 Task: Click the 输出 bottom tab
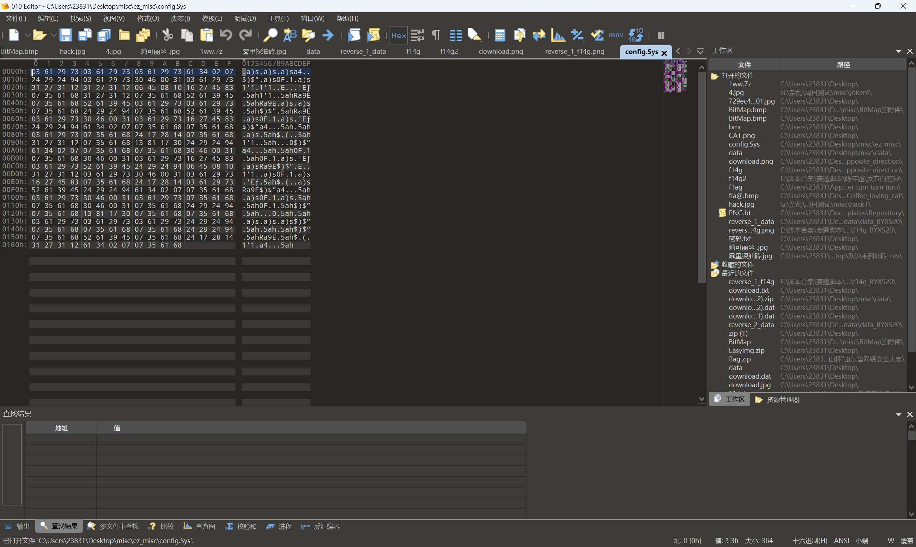[x=17, y=526]
